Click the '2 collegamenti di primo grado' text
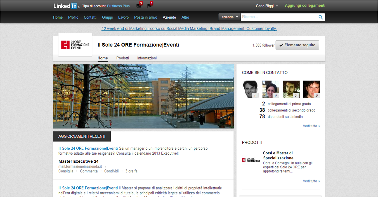Screen dimensions: 378x197 [286, 104]
